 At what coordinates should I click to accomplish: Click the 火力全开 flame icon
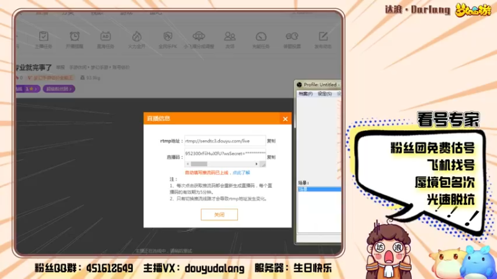click(x=137, y=37)
